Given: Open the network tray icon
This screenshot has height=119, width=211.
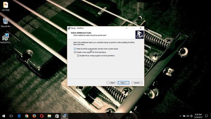Looking at the screenshot, I should click(192, 116).
